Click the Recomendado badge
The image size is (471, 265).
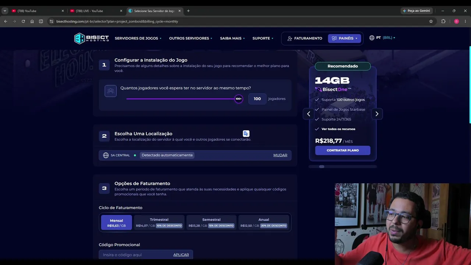[343, 66]
